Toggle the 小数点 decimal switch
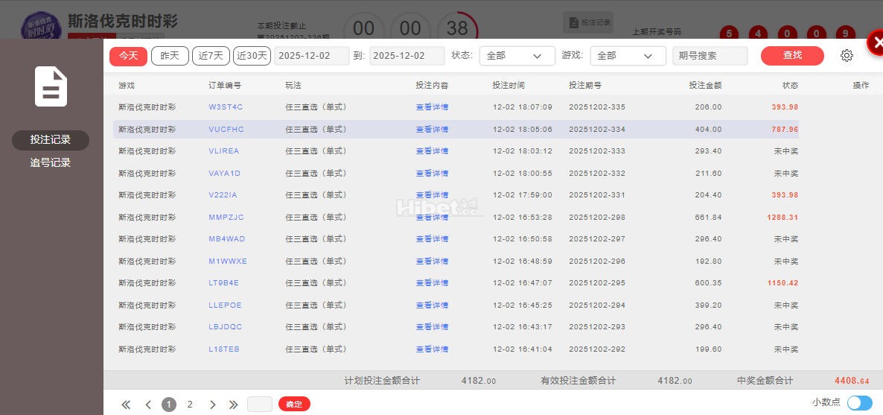This screenshot has width=883, height=415. [x=859, y=402]
